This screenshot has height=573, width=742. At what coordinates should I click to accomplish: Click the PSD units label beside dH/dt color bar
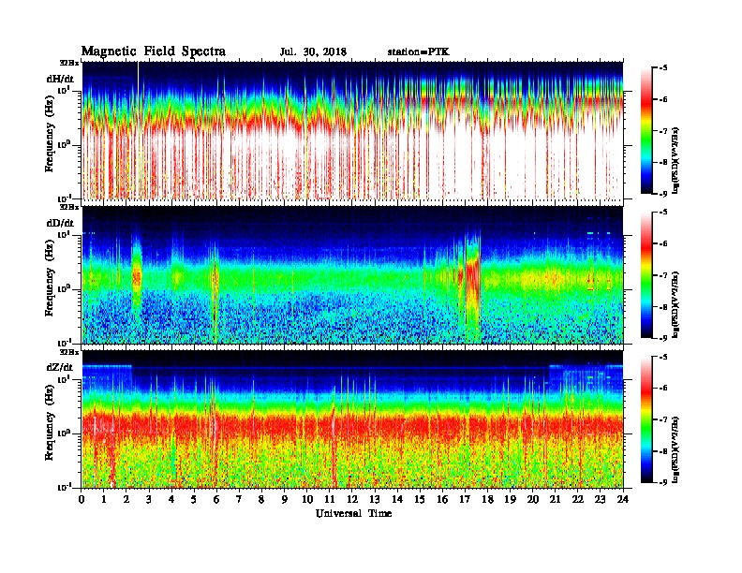[675, 160]
